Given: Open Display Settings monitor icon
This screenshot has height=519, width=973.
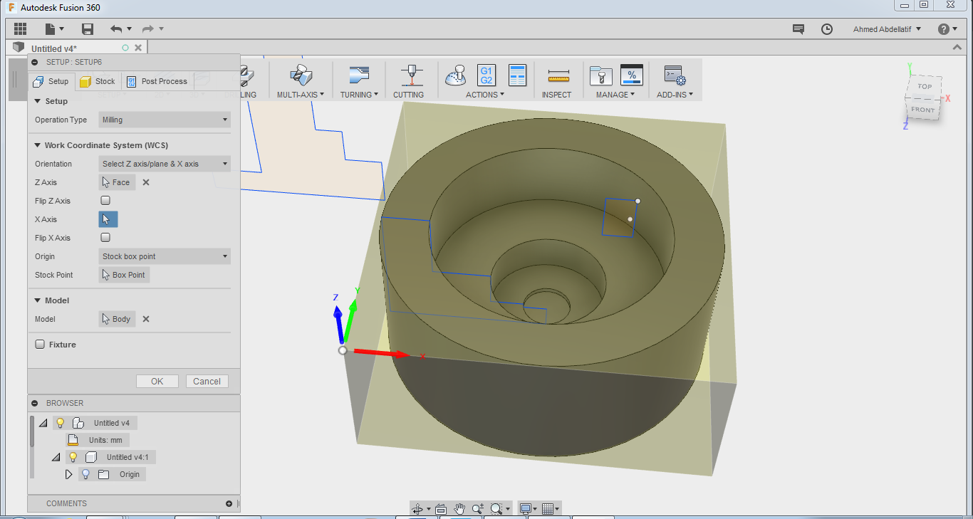Looking at the screenshot, I should (x=526, y=509).
